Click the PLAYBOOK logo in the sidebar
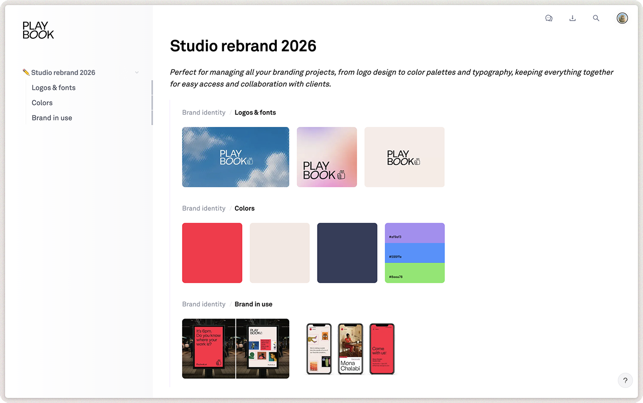Image resolution: width=643 pixels, height=403 pixels. (38, 30)
